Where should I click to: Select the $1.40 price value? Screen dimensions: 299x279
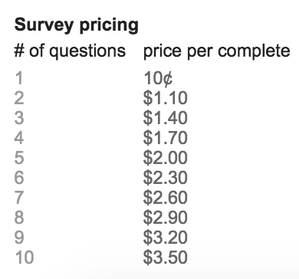[166, 118]
